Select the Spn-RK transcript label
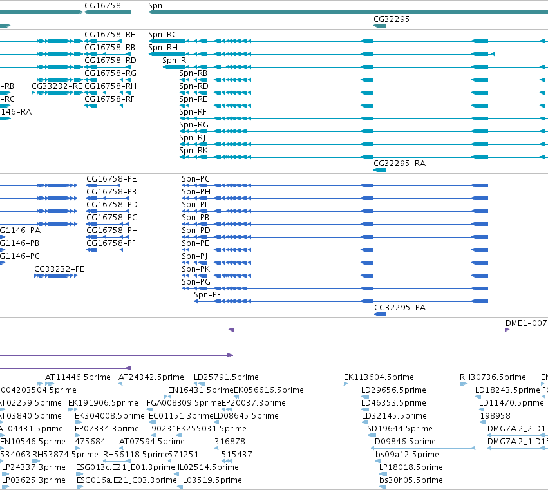The width and height of the screenshot is (548, 490). 194,151
